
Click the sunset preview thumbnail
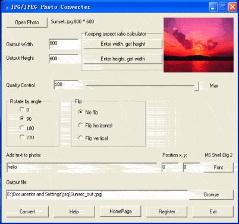[199, 45]
